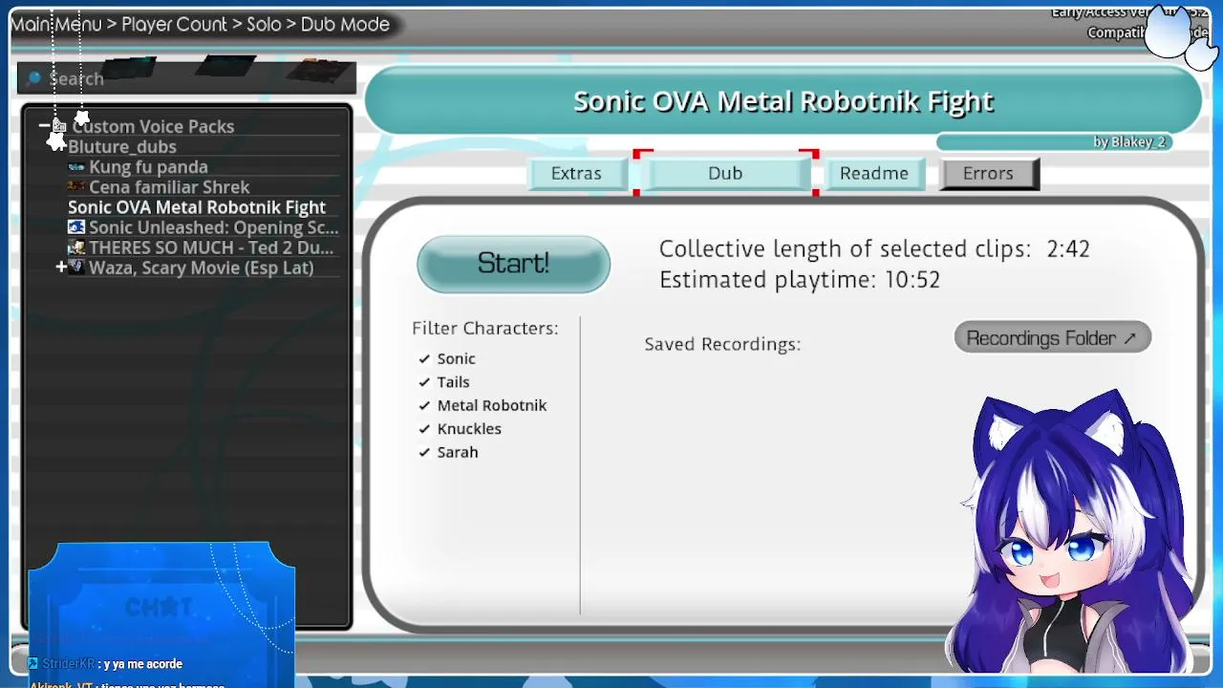The height and width of the screenshot is (688, 1223).
Task: Select the Cena familiar Shrek pack
Action: (169, 187)
